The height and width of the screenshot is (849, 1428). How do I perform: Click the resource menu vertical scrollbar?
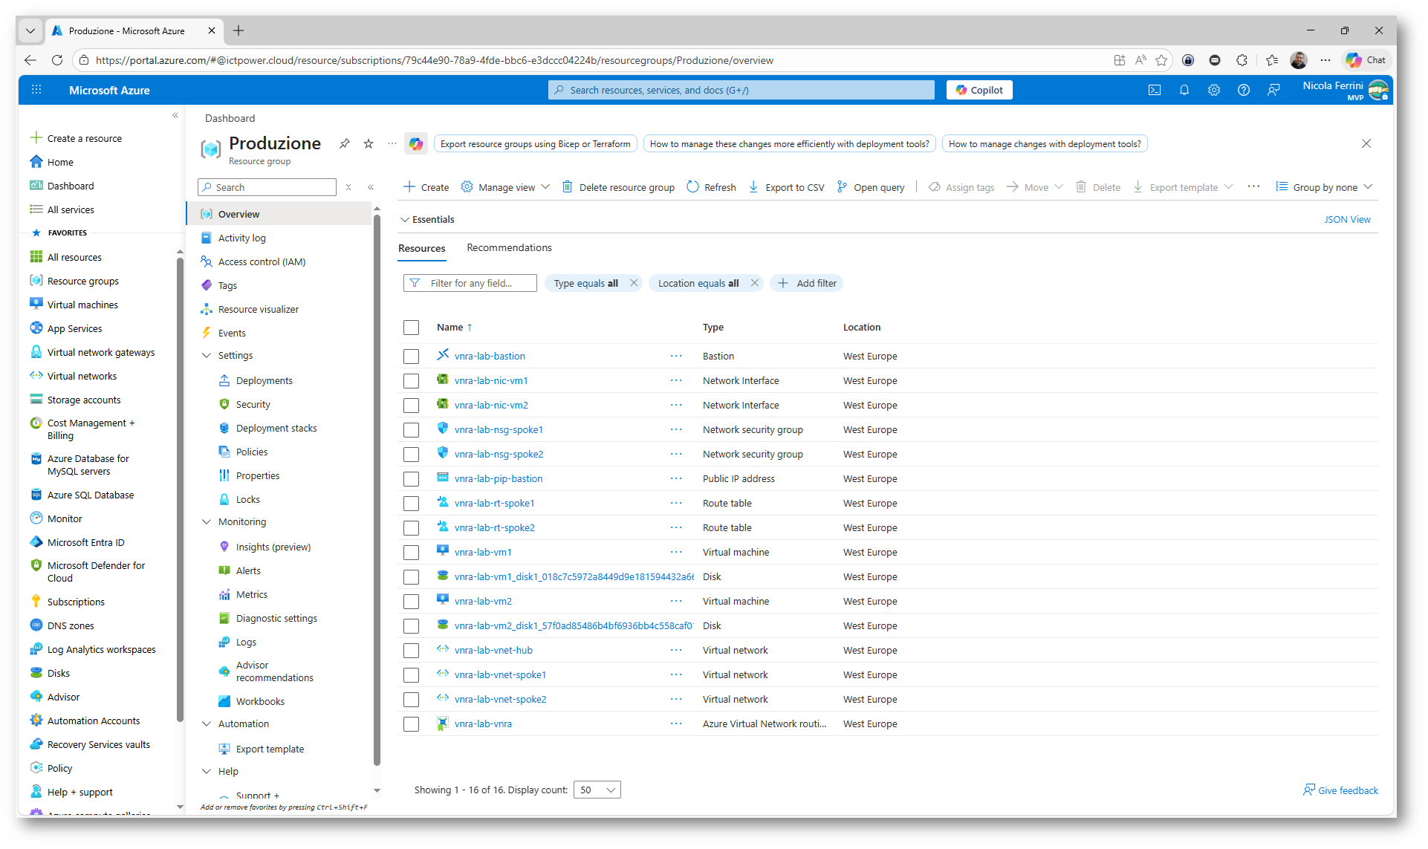tap(377, 490)
